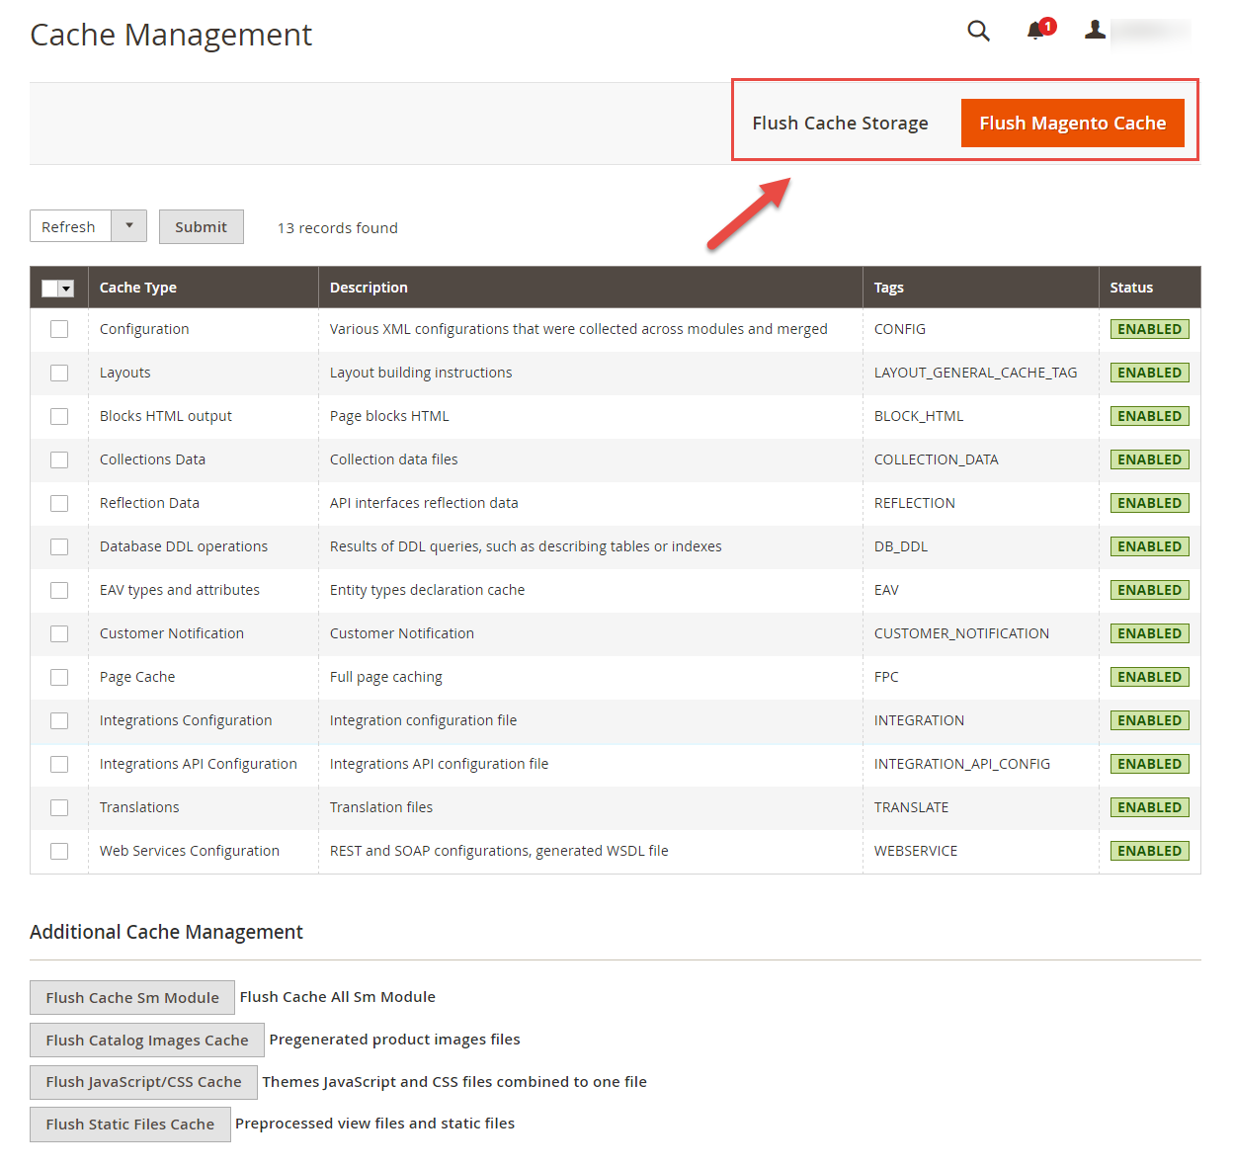Click 'Entity types declaration cache' description

(x=428, y=590)
